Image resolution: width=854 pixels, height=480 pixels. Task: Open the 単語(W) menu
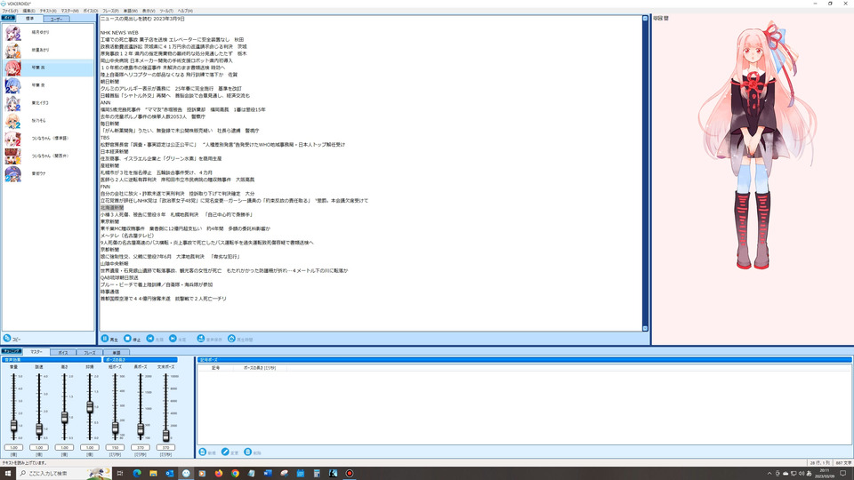131,11
